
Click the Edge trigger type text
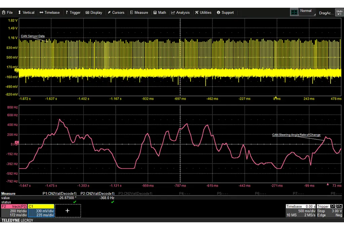tap(321, 215)
